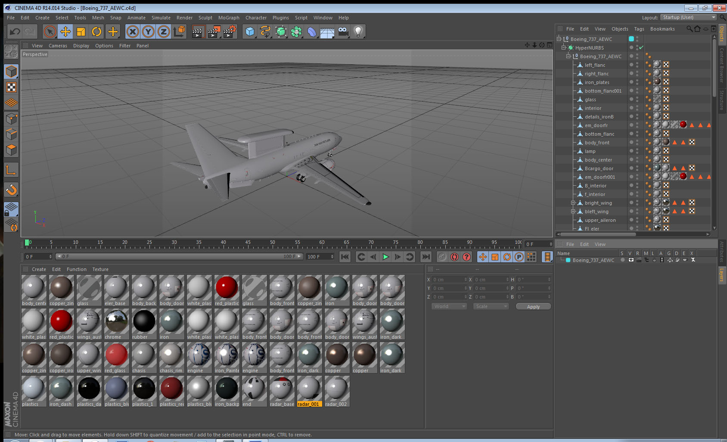Activate the Scale tool in toolbar
The height and width of the screenshot is (442, 727).
click(81, 31)
